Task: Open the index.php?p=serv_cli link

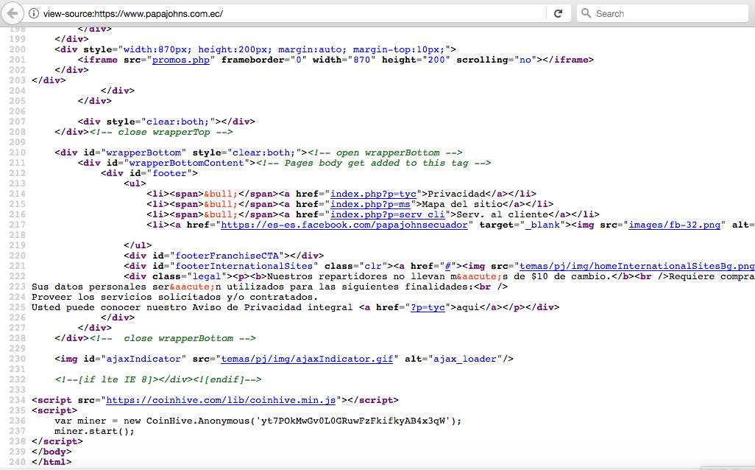Action: [388, 214]
